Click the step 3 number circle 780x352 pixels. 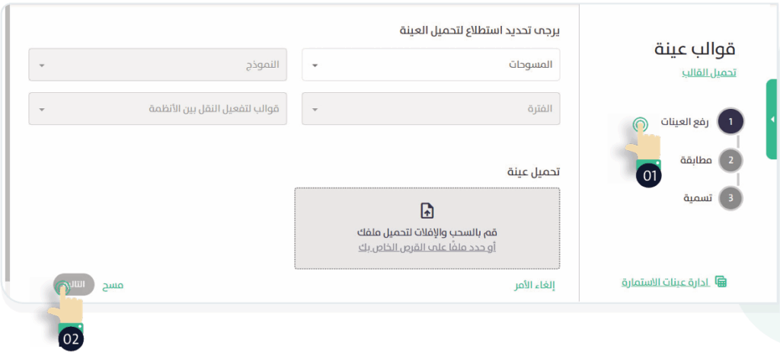point(730,198)
